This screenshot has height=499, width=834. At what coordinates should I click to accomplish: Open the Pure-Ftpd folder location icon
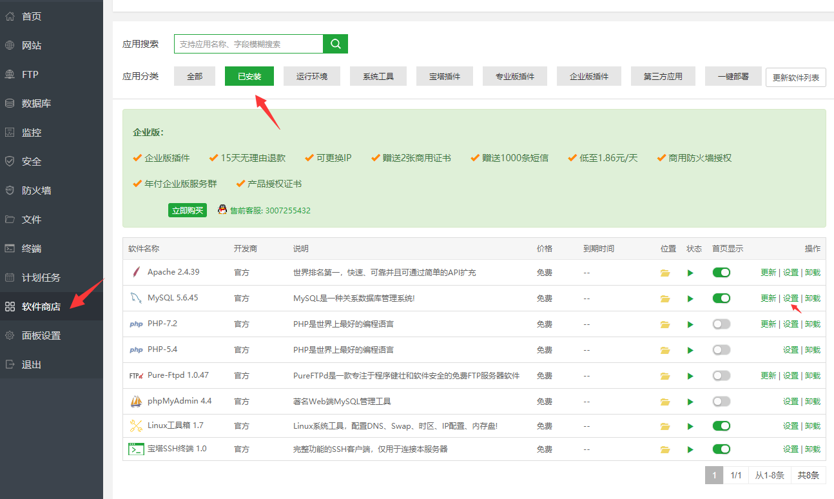[x=665, y=376]
